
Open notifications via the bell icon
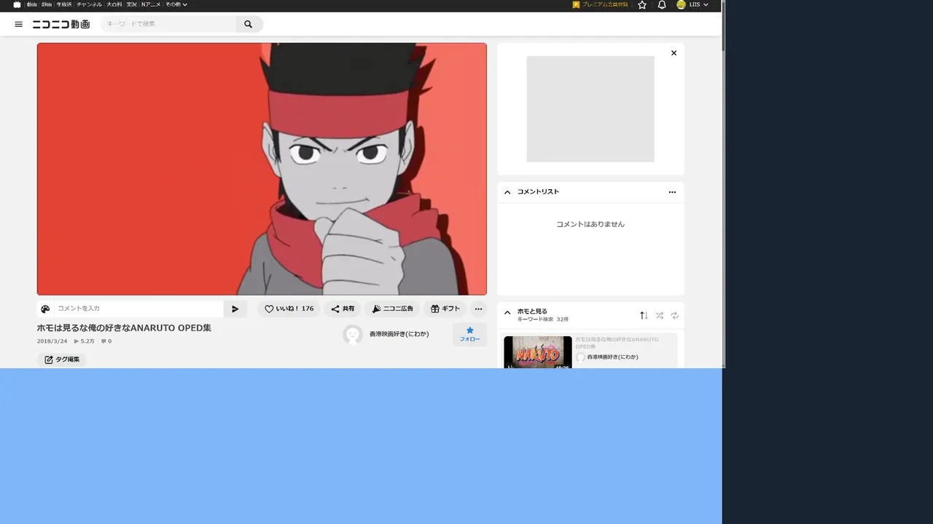tap(662, 4)
